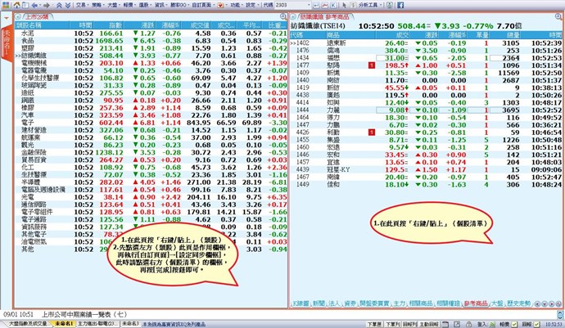This screenshot has height=328, width=565.
Task: Open the 自訂頁面 dropdown menu
Action: click(x=203, y=5)
